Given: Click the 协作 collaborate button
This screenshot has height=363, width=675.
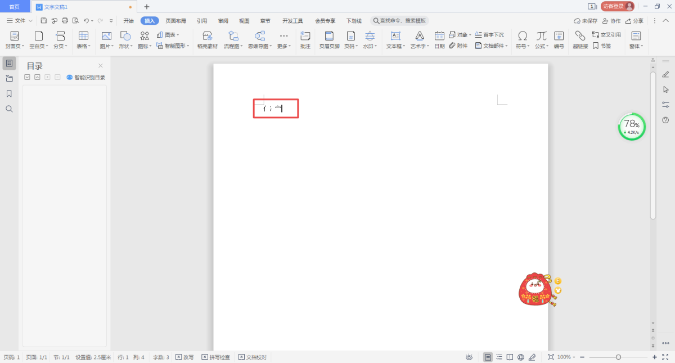Looking at the screenshot, I should tap(611, 21).
